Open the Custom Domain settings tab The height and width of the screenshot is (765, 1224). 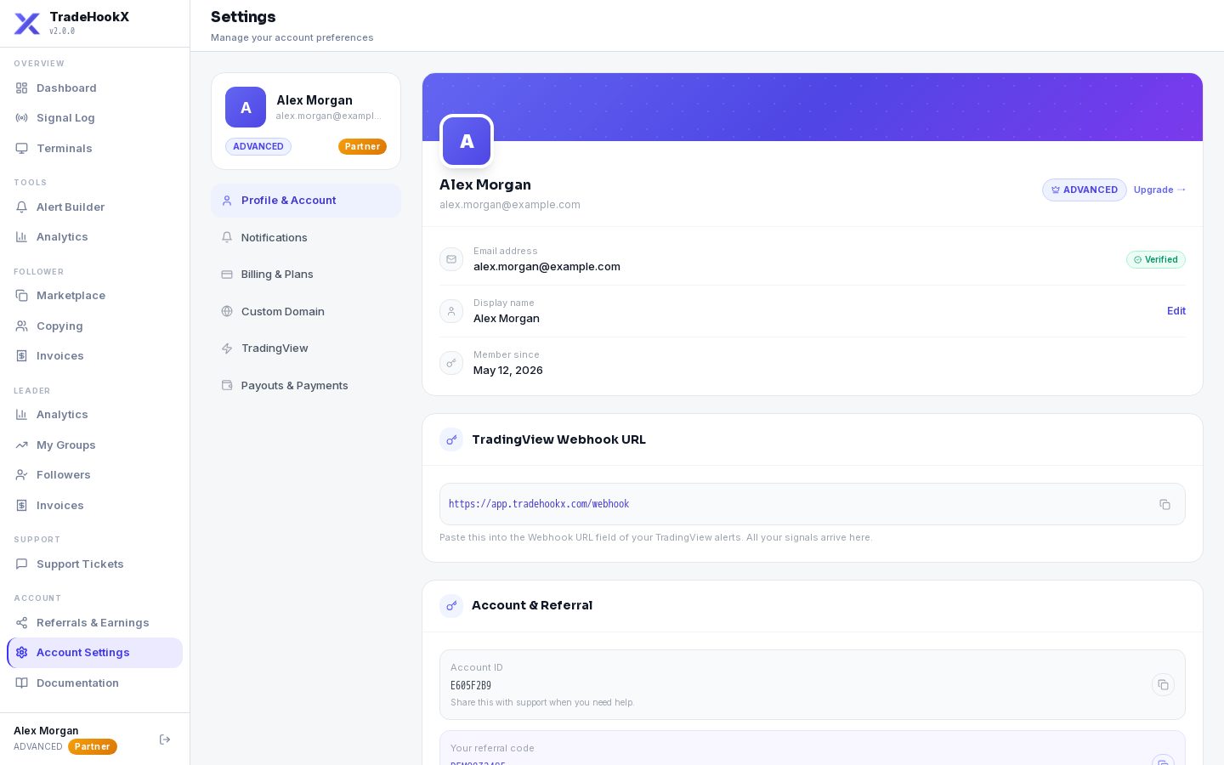[x=306, y=312]
